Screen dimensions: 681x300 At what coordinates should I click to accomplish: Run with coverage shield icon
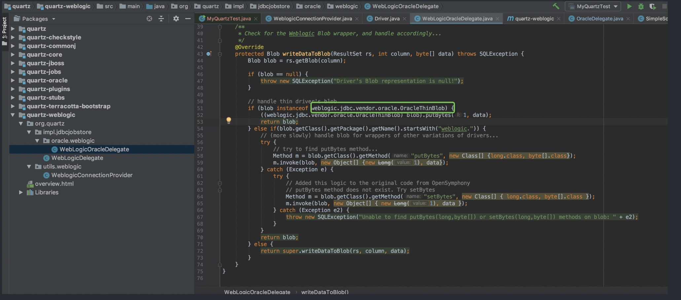pyautogui.click(x=653, y=6)
